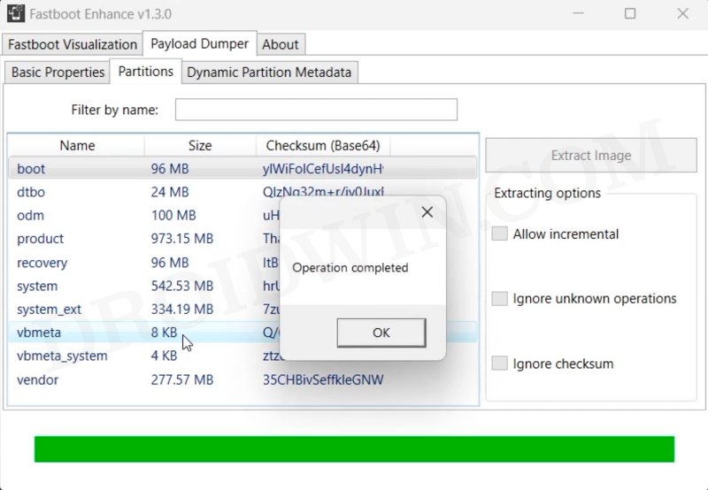Image resolution: width=708 pixels, height=490 pixels.
Task: Minimize the Fastboot Enhance window
Action: [x=579, y=13]
